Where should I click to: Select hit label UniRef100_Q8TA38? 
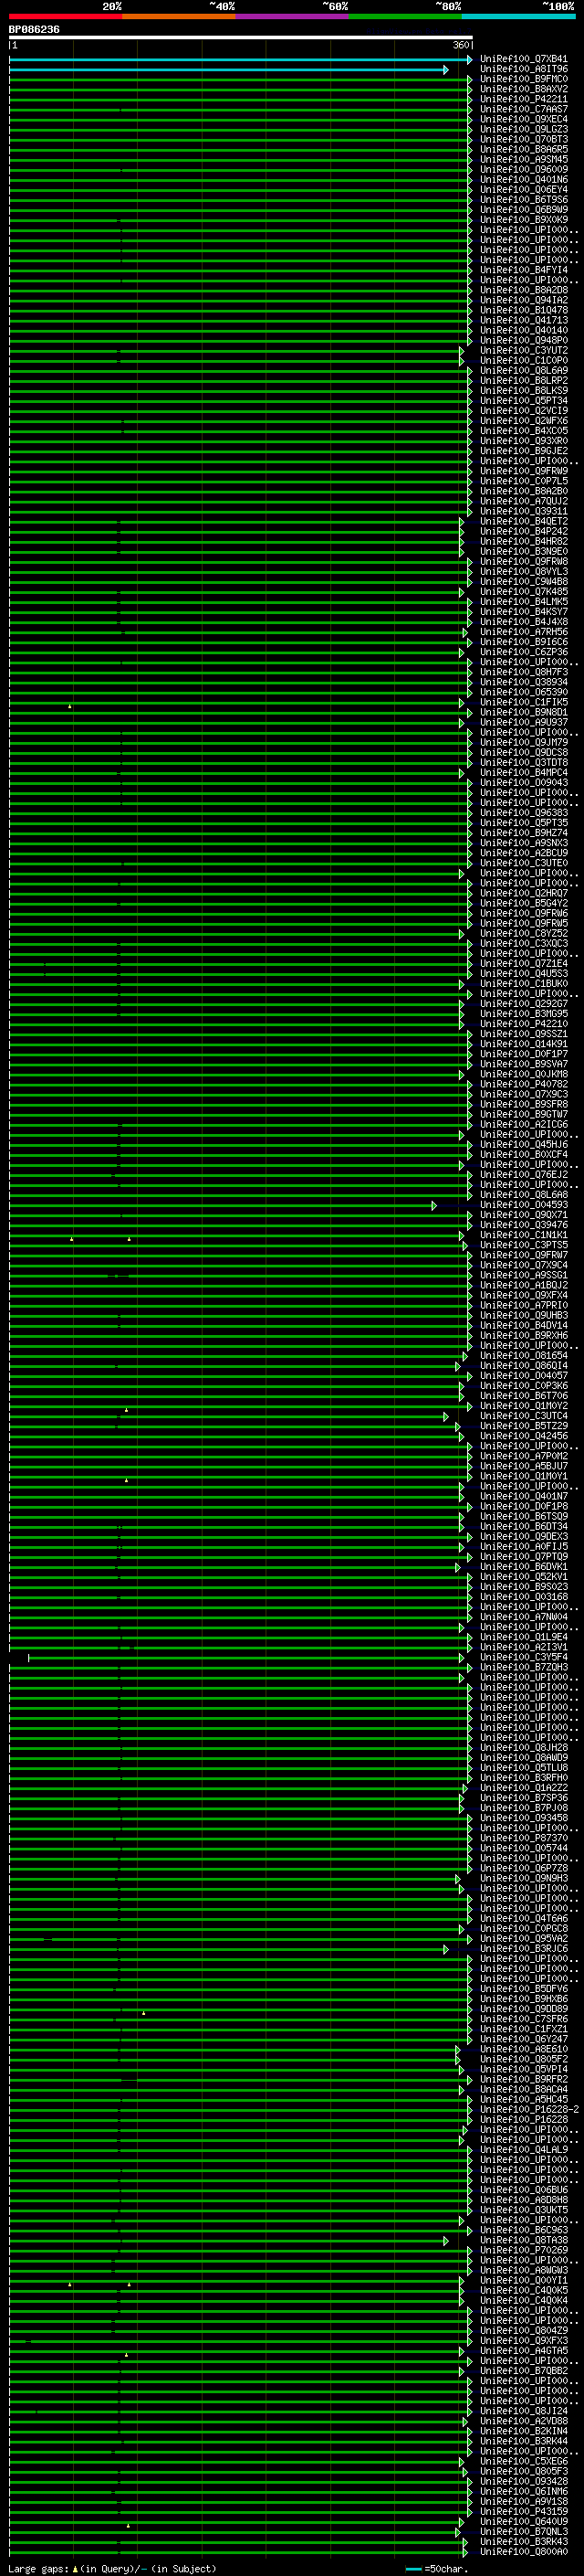tap(524, 2240)
